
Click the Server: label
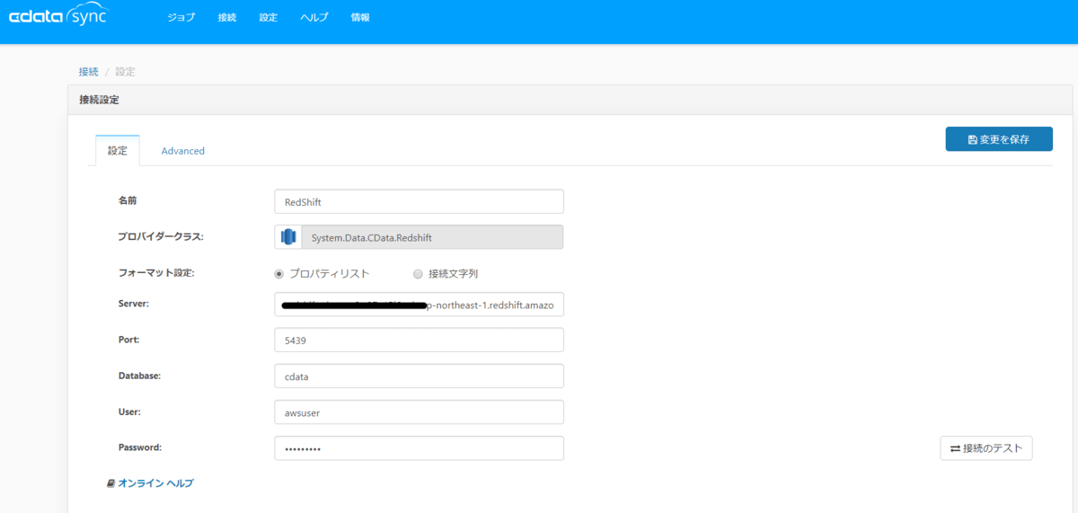coord(134,304)
